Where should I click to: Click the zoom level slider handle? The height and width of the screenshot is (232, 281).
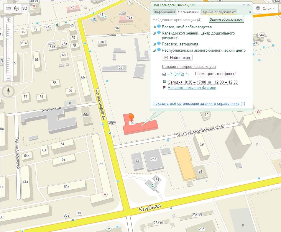point(8,38)
